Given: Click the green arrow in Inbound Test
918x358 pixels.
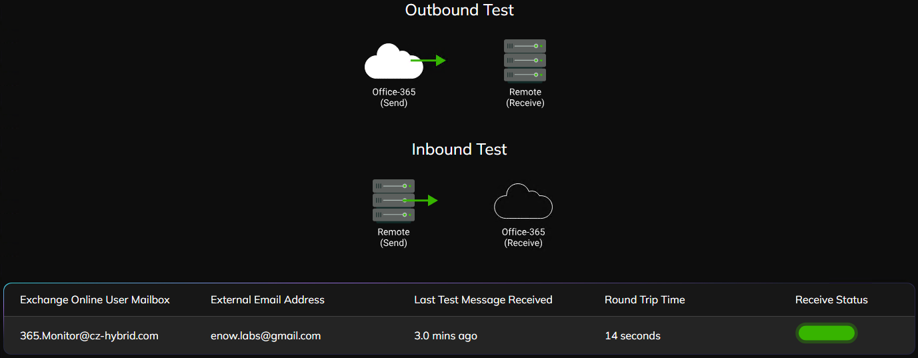Looking at the screenshot, I should (x=421, y=200).
